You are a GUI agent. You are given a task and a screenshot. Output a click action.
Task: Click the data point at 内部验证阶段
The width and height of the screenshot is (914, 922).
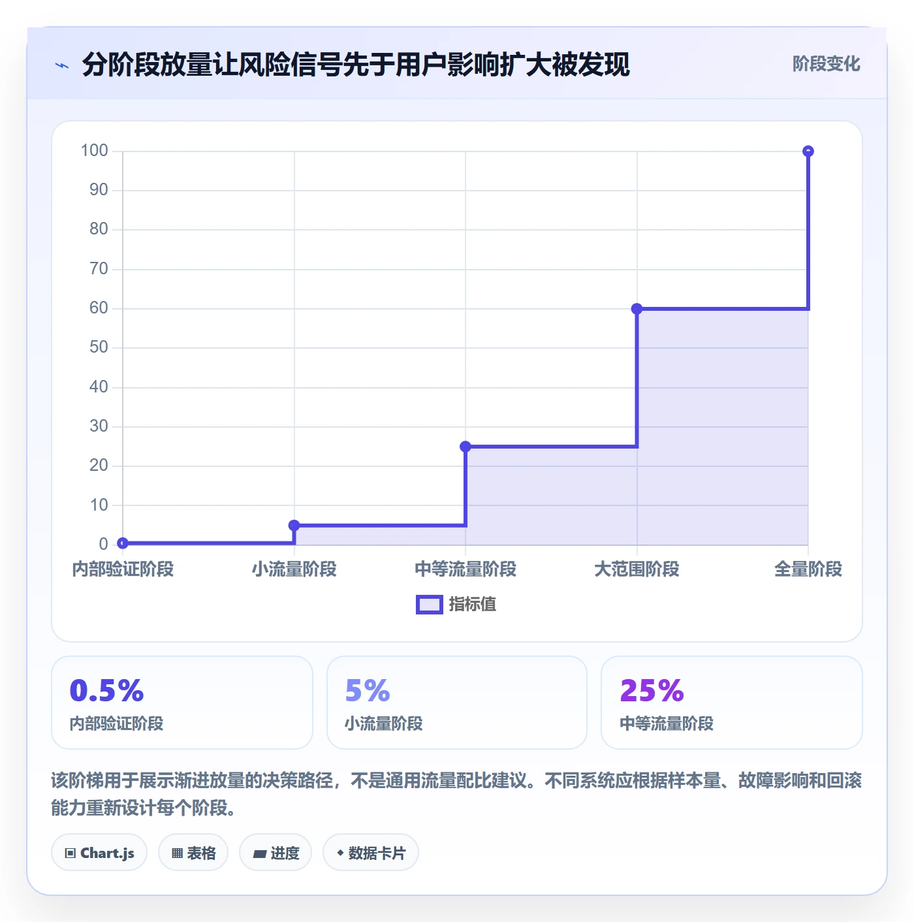point(123,543)
